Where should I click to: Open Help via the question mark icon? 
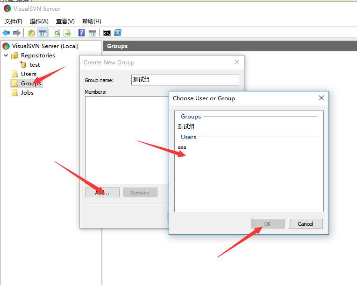[81, 33]
